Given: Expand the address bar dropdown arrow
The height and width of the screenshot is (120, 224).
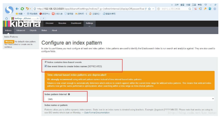Looking at the screenshot, I should (153, 9).
